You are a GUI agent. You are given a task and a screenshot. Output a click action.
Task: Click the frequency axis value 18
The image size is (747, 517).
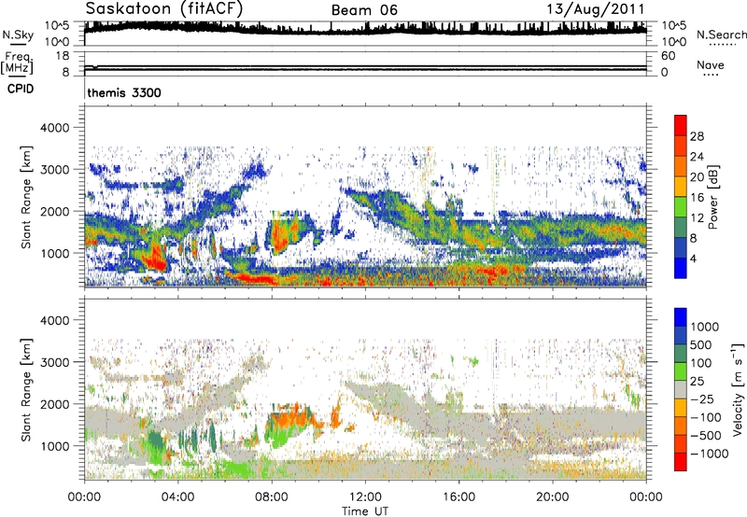[63, 56]
